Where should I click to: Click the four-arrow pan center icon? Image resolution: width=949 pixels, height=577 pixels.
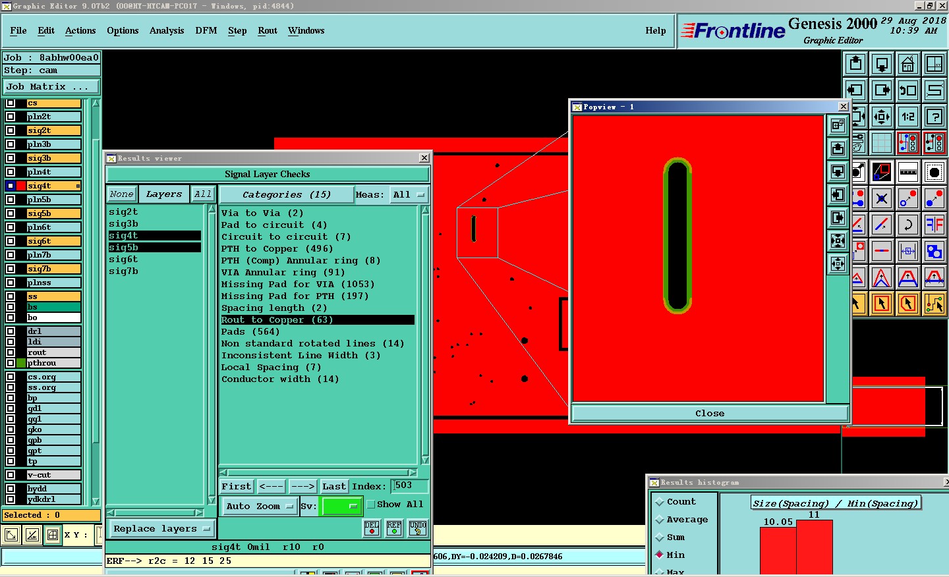(x=882, y=117)
